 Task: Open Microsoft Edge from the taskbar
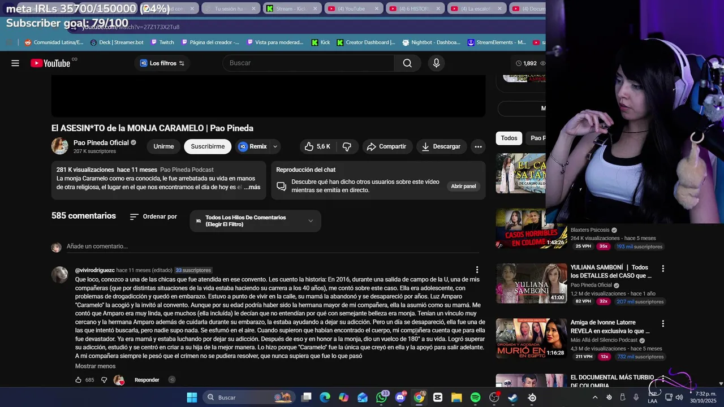[x=325, y=397]
